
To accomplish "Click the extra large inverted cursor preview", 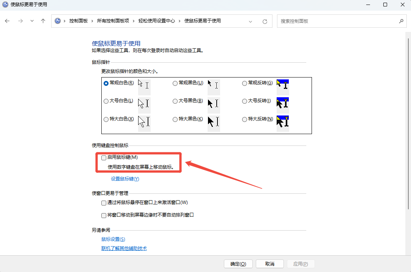I will 283,123.
